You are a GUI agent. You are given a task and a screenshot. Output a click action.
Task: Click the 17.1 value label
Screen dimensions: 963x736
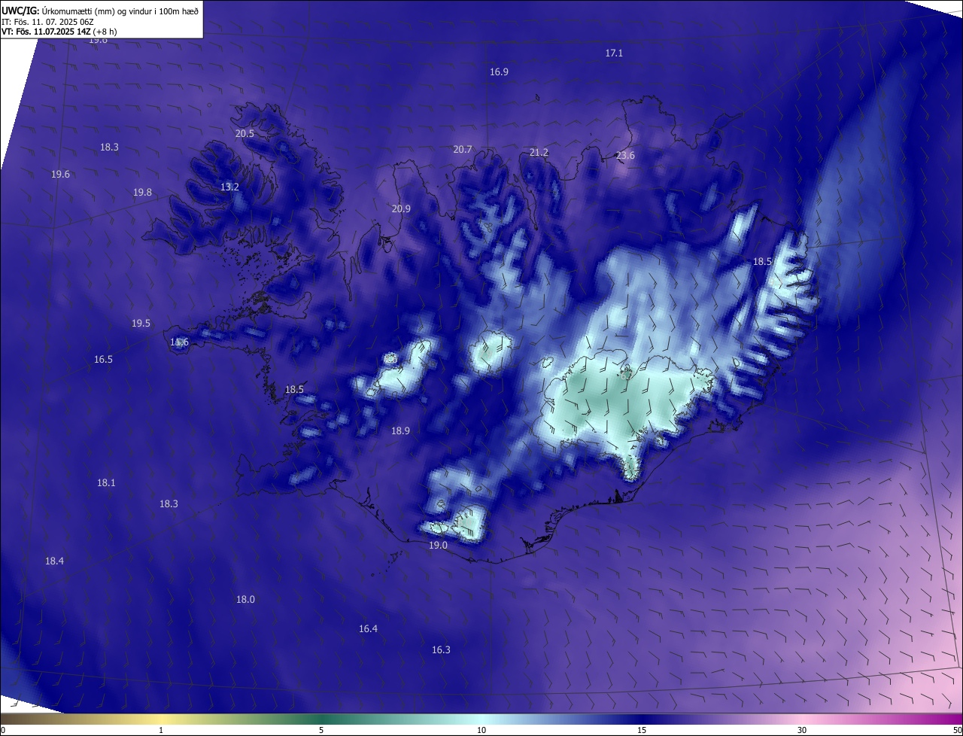pyautogui.click(x=614, y=53)
